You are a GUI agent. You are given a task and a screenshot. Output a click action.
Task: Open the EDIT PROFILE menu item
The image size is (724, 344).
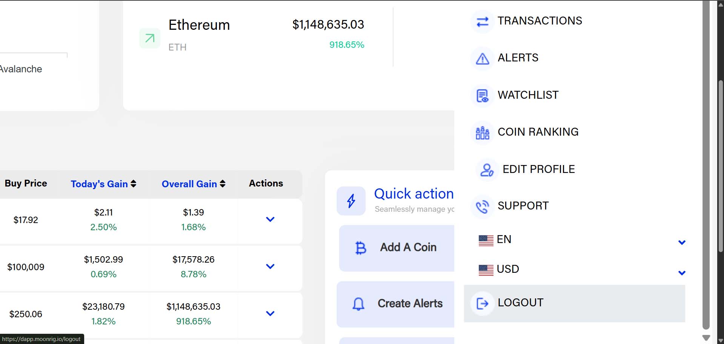[x=539, y=169]
